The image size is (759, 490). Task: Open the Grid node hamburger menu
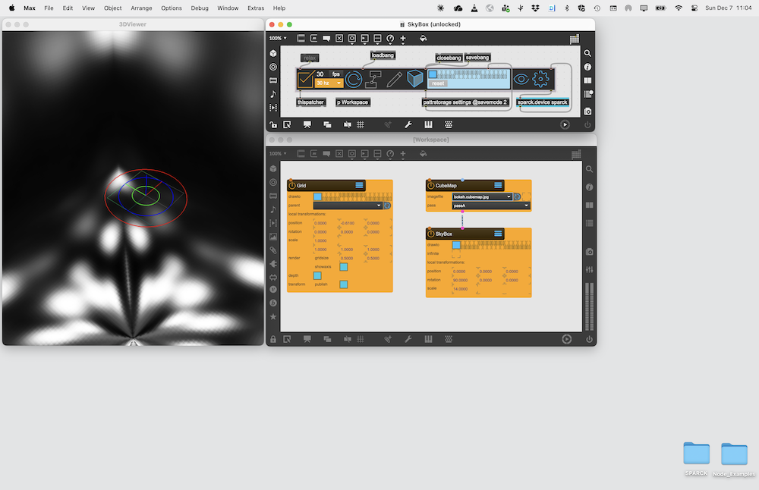point(360,185)
